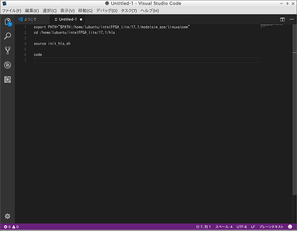The image size is (297, 231).
Task: Click the VS Code window icon in title bar
Action: click(x=5, y=3)
